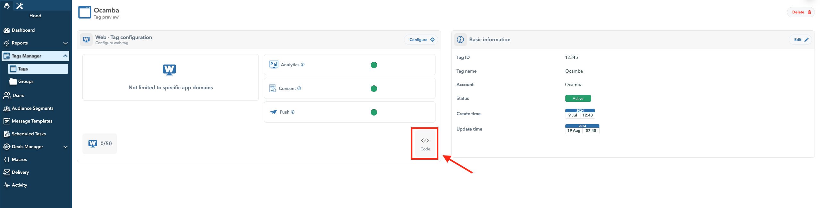This screenshot has height=208, width=820.
Task: Click the 0/50 web domains counter
Action: point(100,144)
